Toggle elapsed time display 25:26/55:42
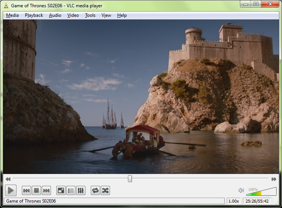282x208 pixels. pyautogui.click(x=257, y=201)
